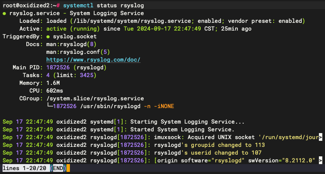
Task: Click the 'Docs:' field label
Action: coord(35,44)
